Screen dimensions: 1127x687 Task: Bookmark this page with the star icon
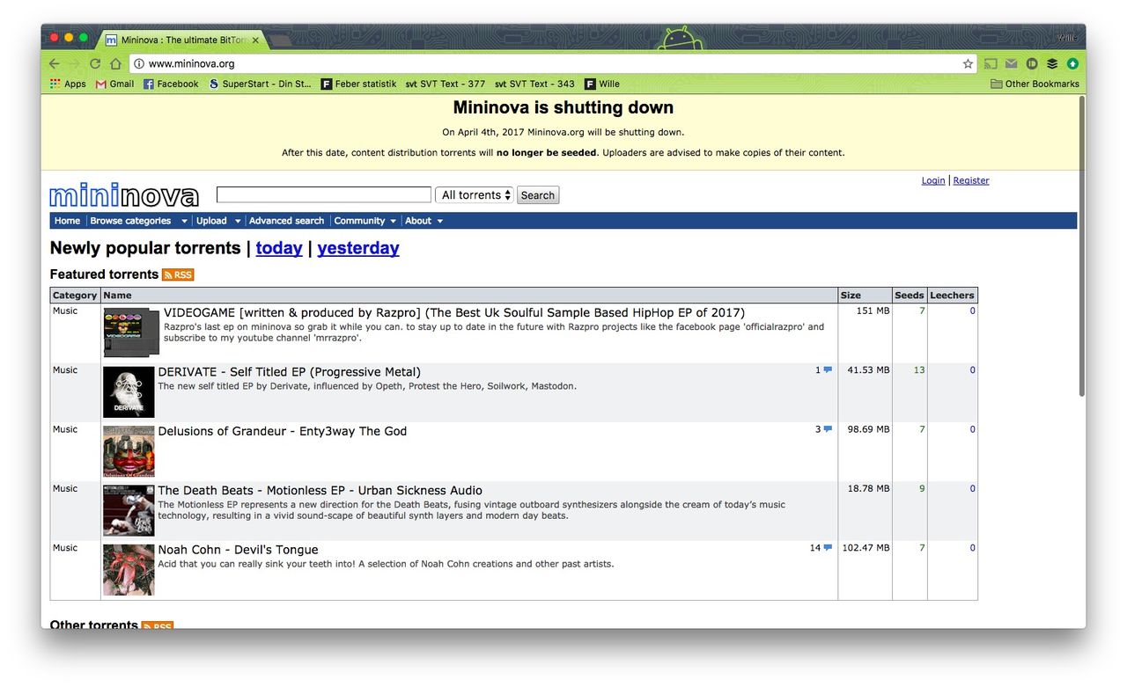pos(968,63)
